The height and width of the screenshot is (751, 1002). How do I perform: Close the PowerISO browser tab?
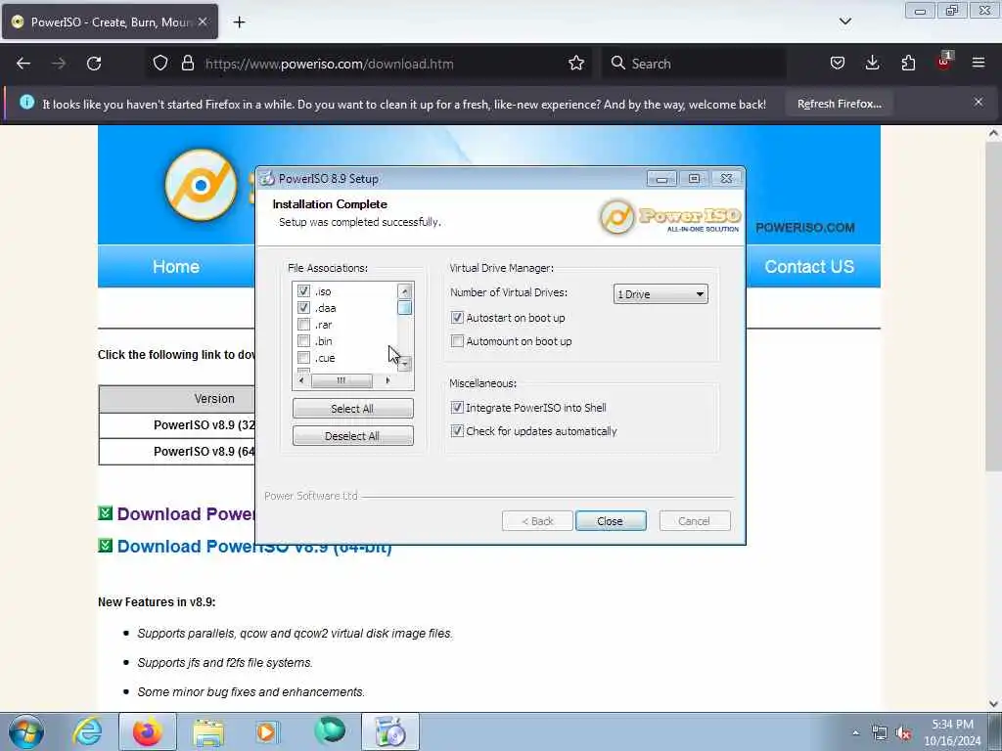203,22
